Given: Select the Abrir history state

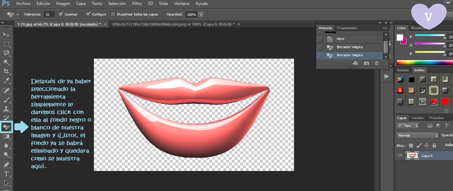Looking at the screenshot, I should point(340,39).
